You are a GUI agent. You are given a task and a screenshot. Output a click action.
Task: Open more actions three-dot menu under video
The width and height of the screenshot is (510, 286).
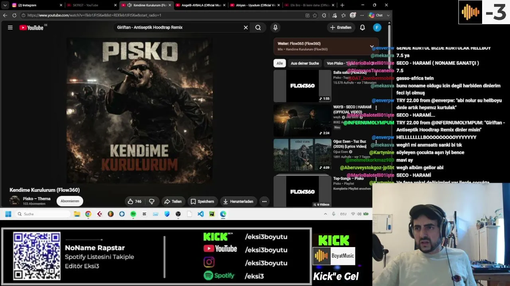(264, 201)
